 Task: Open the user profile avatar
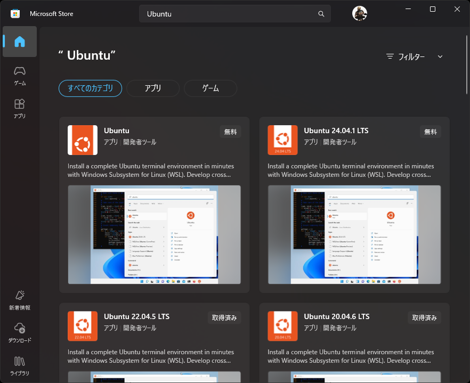click(360, 14)
